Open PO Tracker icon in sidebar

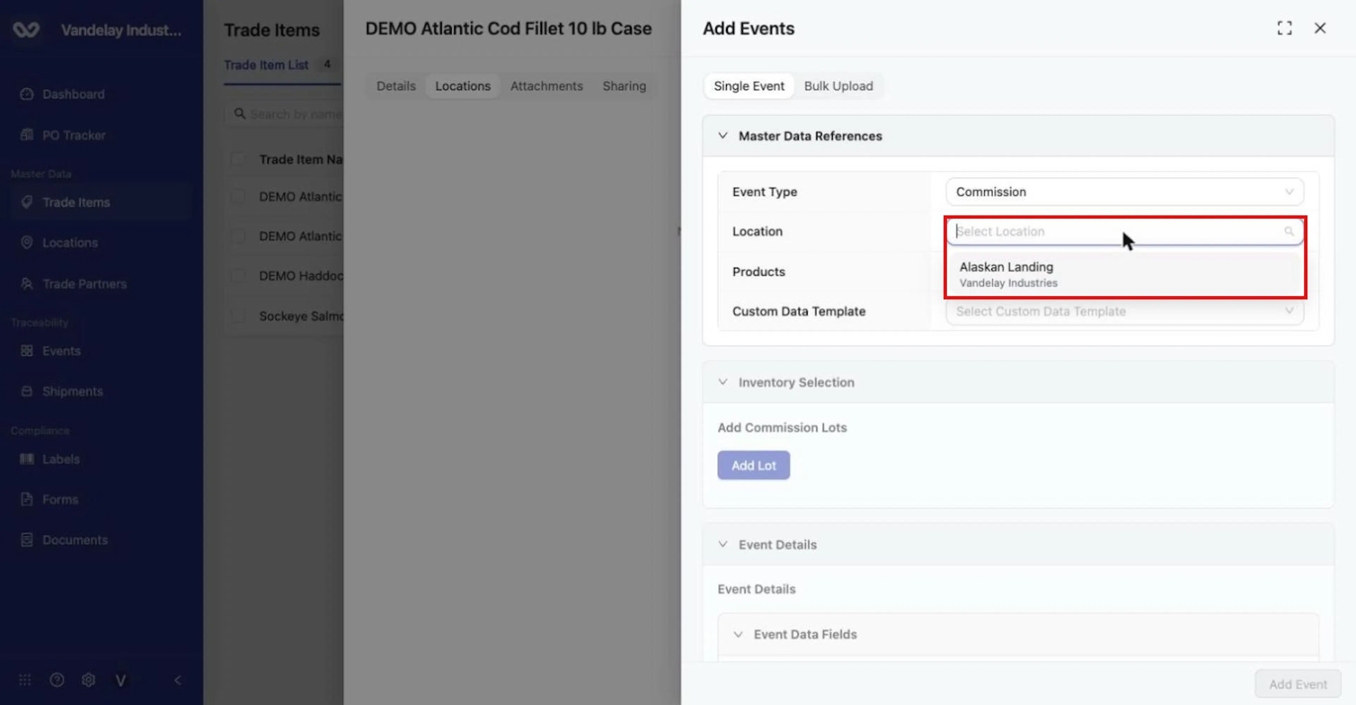tap(26, 135)
